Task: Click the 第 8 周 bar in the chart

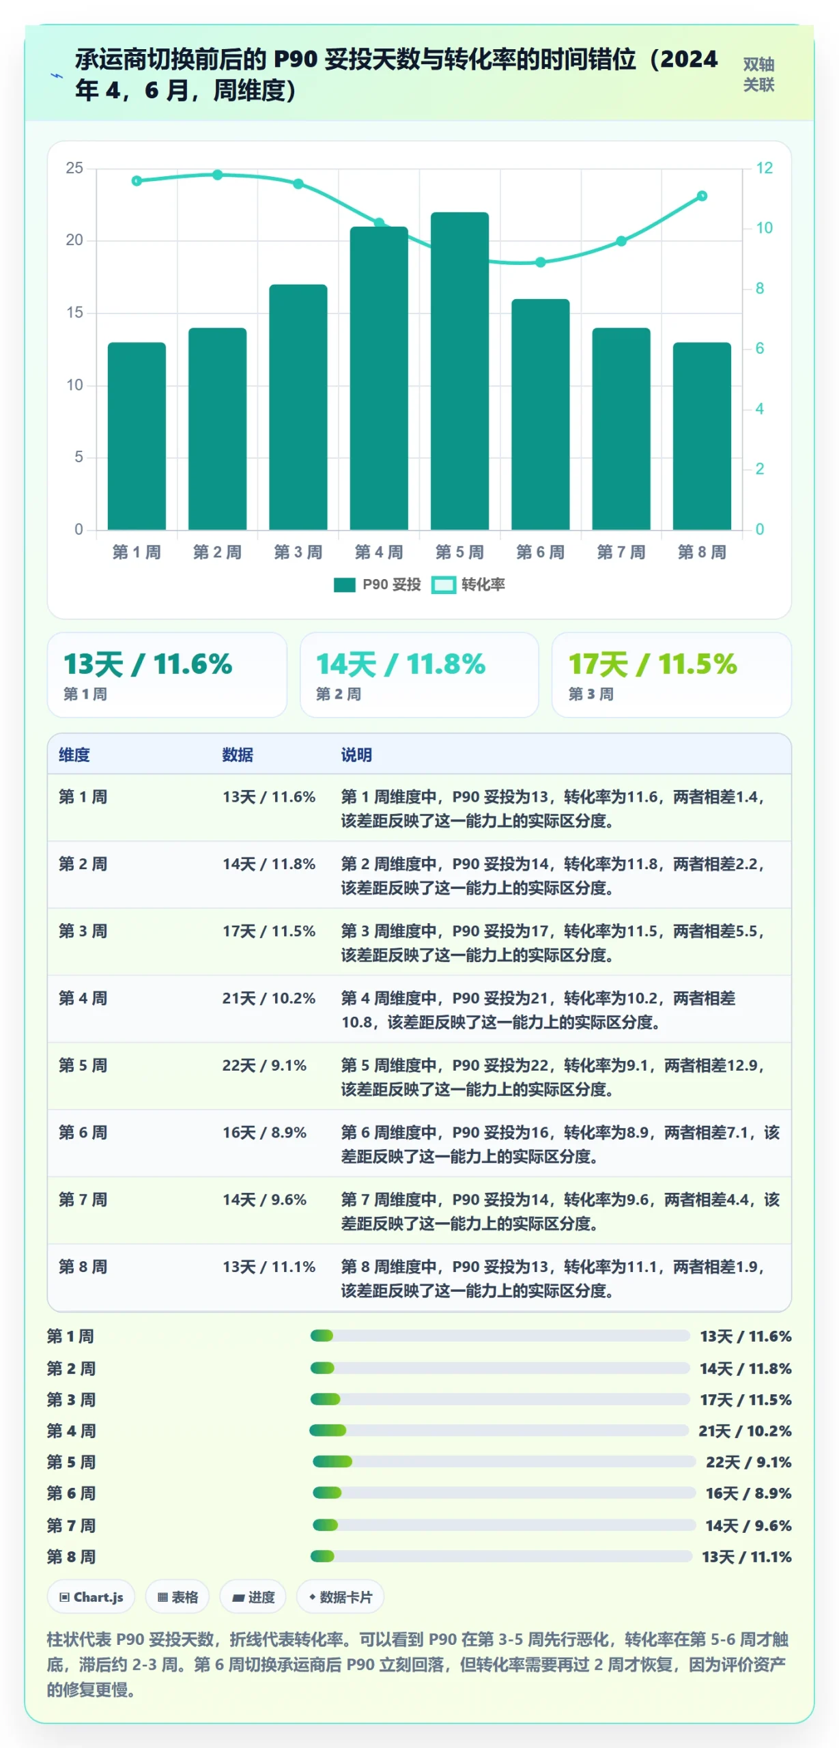Action: (702, 436)
